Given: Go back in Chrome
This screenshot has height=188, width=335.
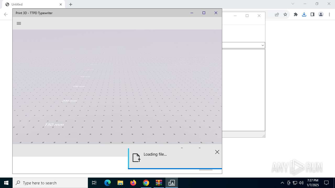Looking at the screenshot, I should point(6,14).
